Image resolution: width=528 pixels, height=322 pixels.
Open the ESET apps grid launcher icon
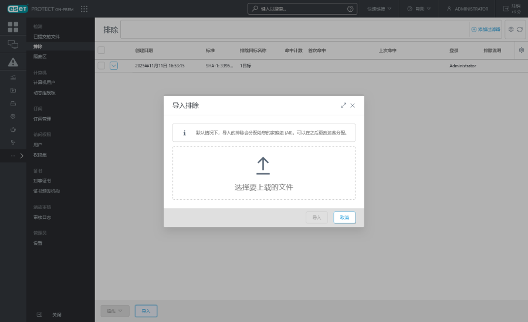point(84,9)
